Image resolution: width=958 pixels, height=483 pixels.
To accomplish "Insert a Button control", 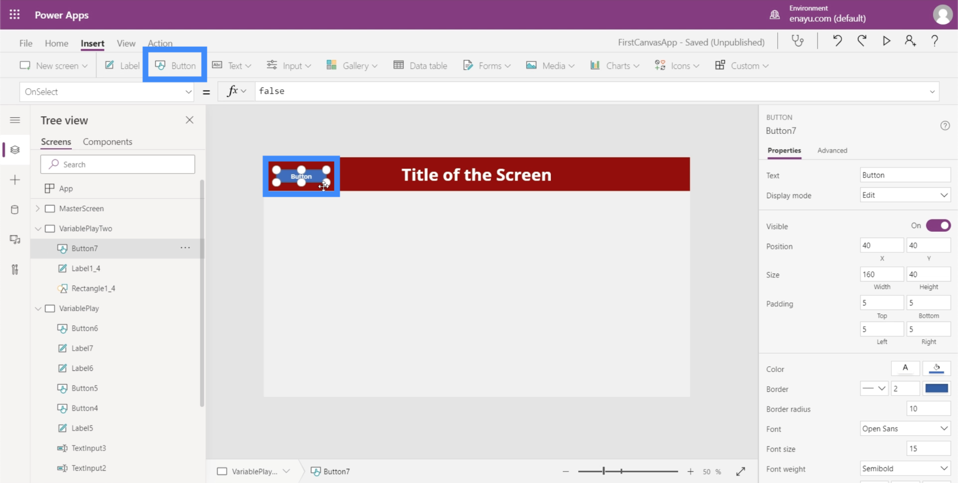I will 175,66.
